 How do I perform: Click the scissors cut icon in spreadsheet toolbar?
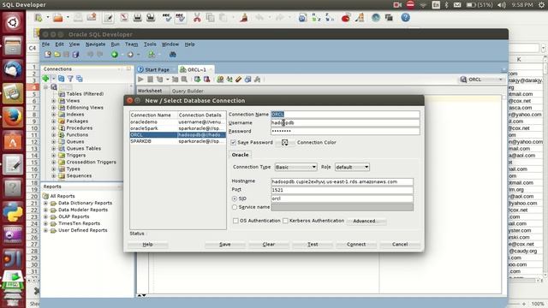(x=197, y=18)
